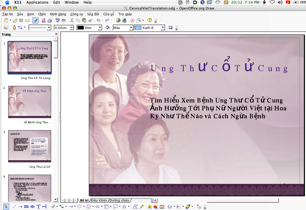The height and width of the screenshot is (210, 306).
Task: Select page 4 thumbnail in Trang panel
Action: click(30, 188)
